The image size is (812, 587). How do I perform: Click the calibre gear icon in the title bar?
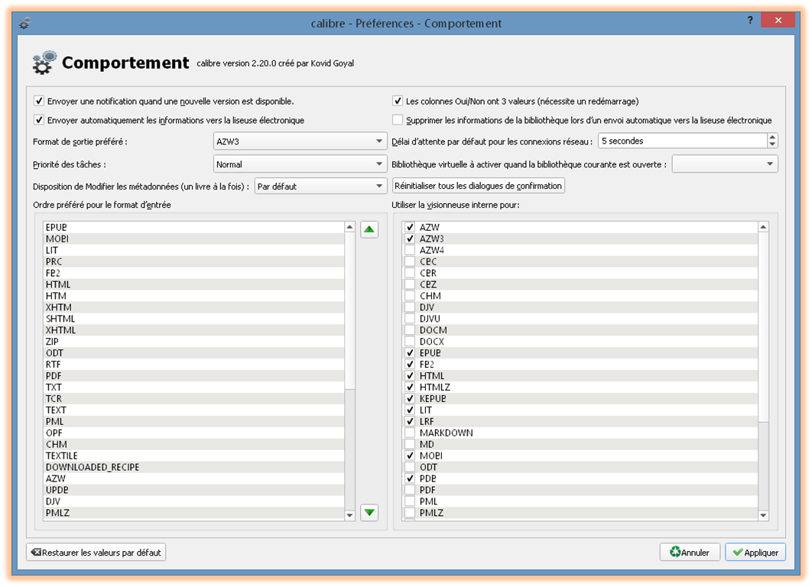(24, 23)
